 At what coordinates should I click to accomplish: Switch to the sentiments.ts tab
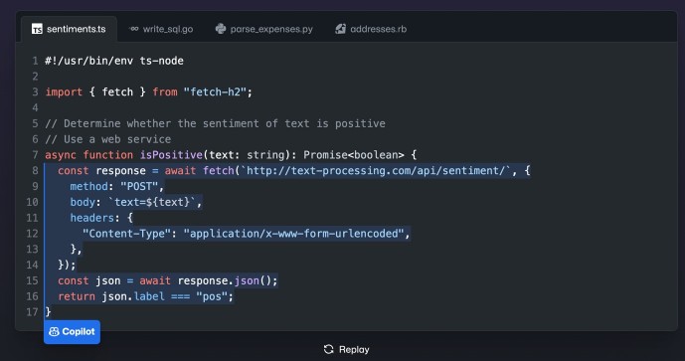[69, 29]
